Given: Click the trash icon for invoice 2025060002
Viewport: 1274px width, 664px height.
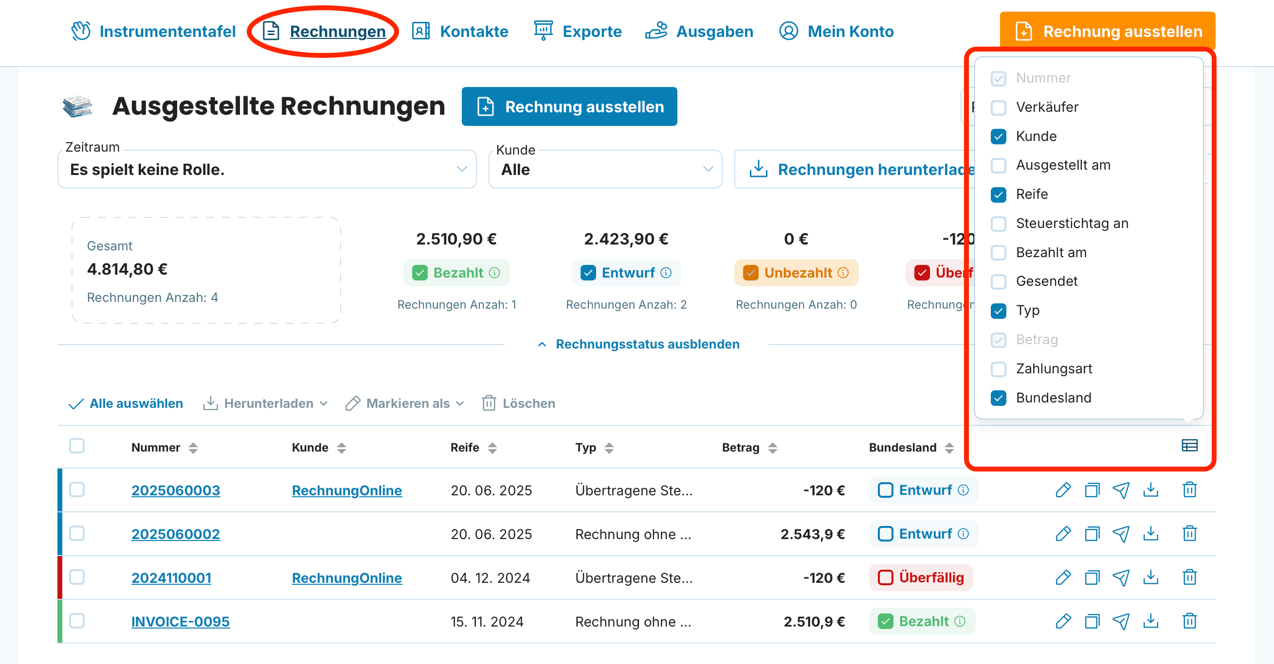Looking at the screenshot, I should pos(1189,534).
